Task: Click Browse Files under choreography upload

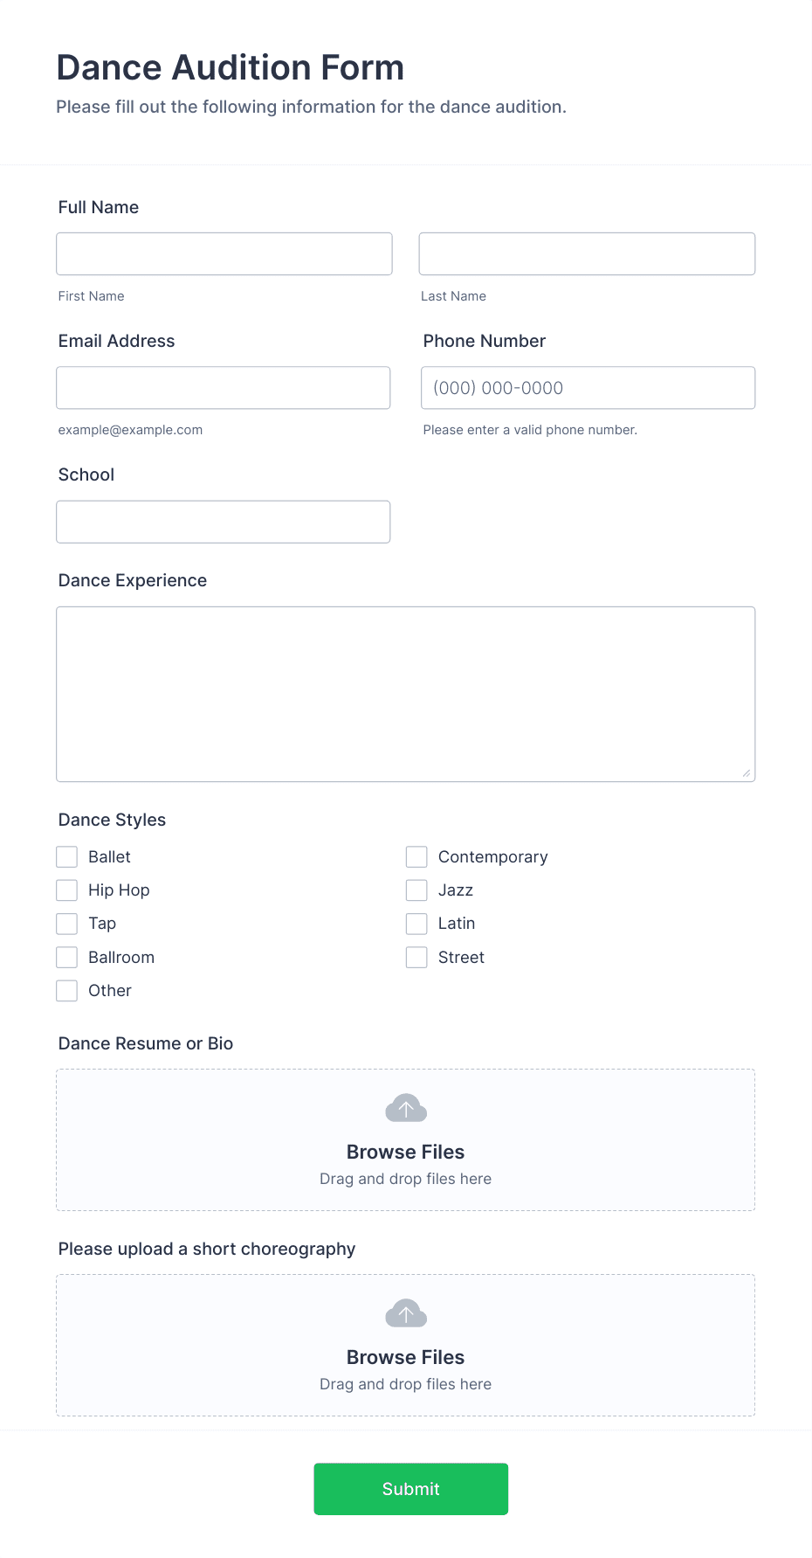Action: pyautogui.click(x=405, y=1357)
